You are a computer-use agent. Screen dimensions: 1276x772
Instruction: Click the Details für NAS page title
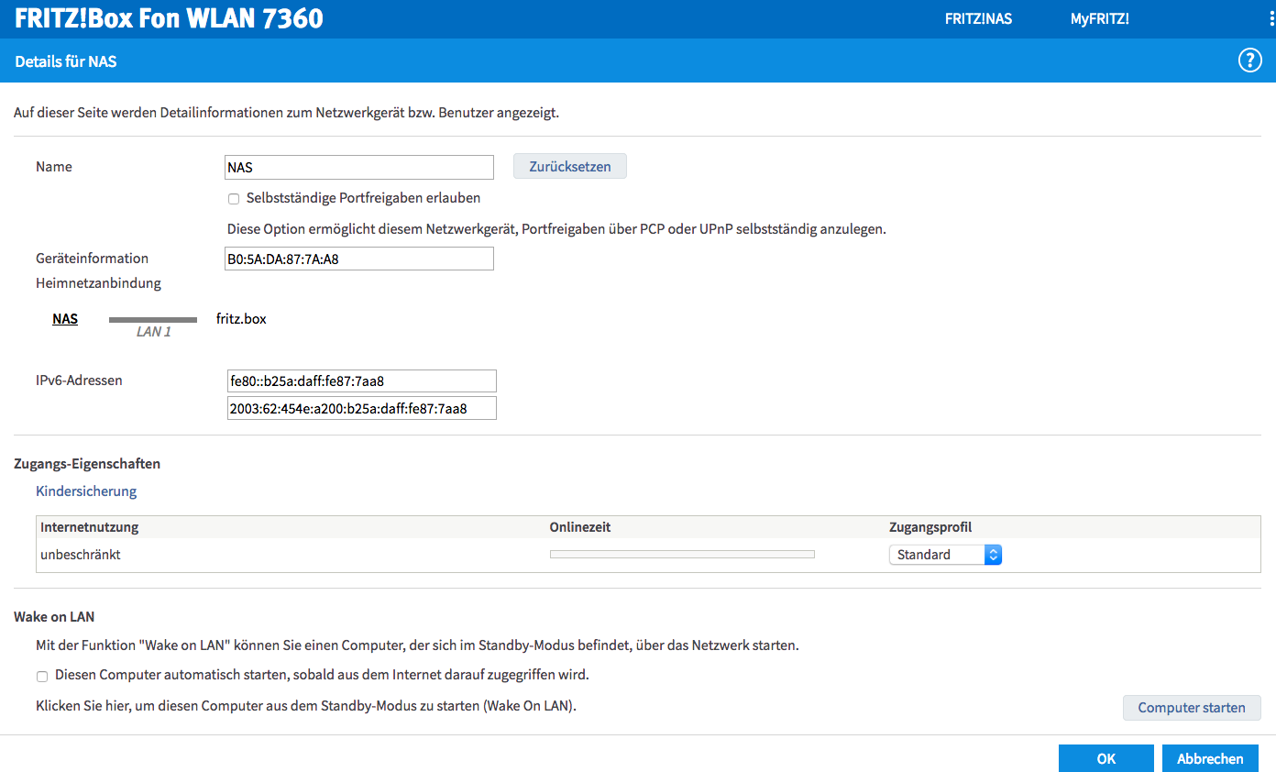click(66, 62)
